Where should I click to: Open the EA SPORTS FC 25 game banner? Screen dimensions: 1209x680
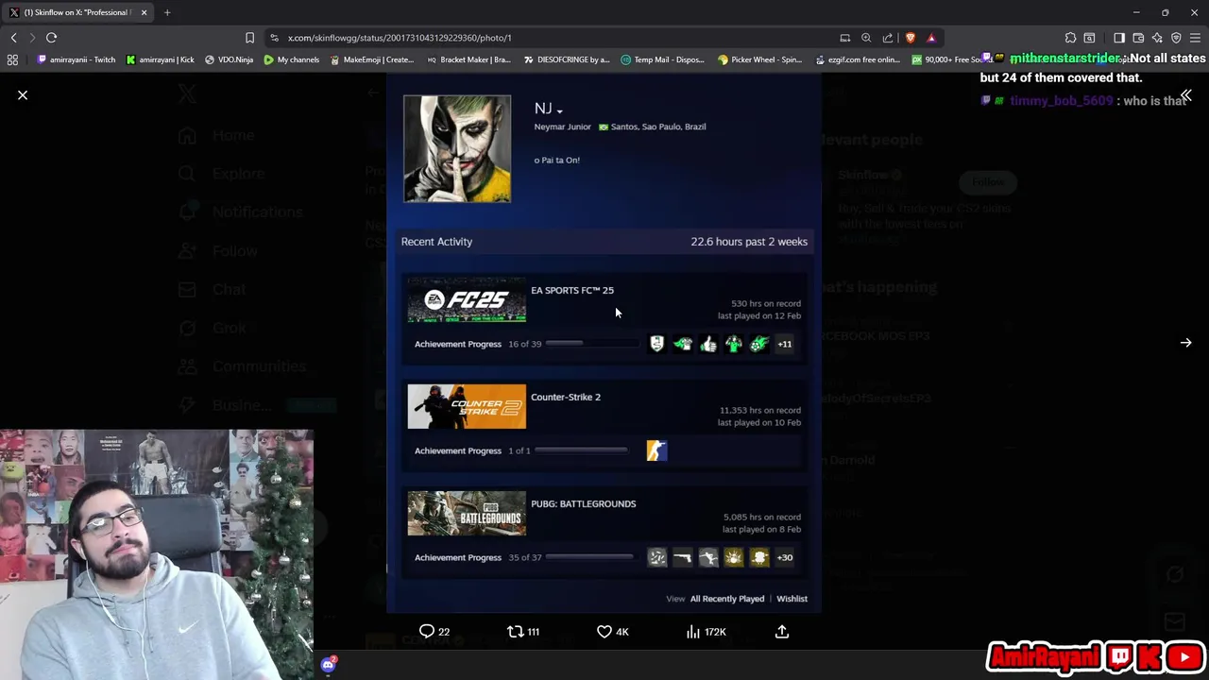pos(467,300)
